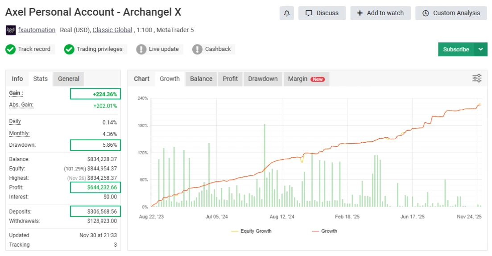492x256 pixels.
Task: Click the tallest green bar in chart
Action: tap(265, 165)
